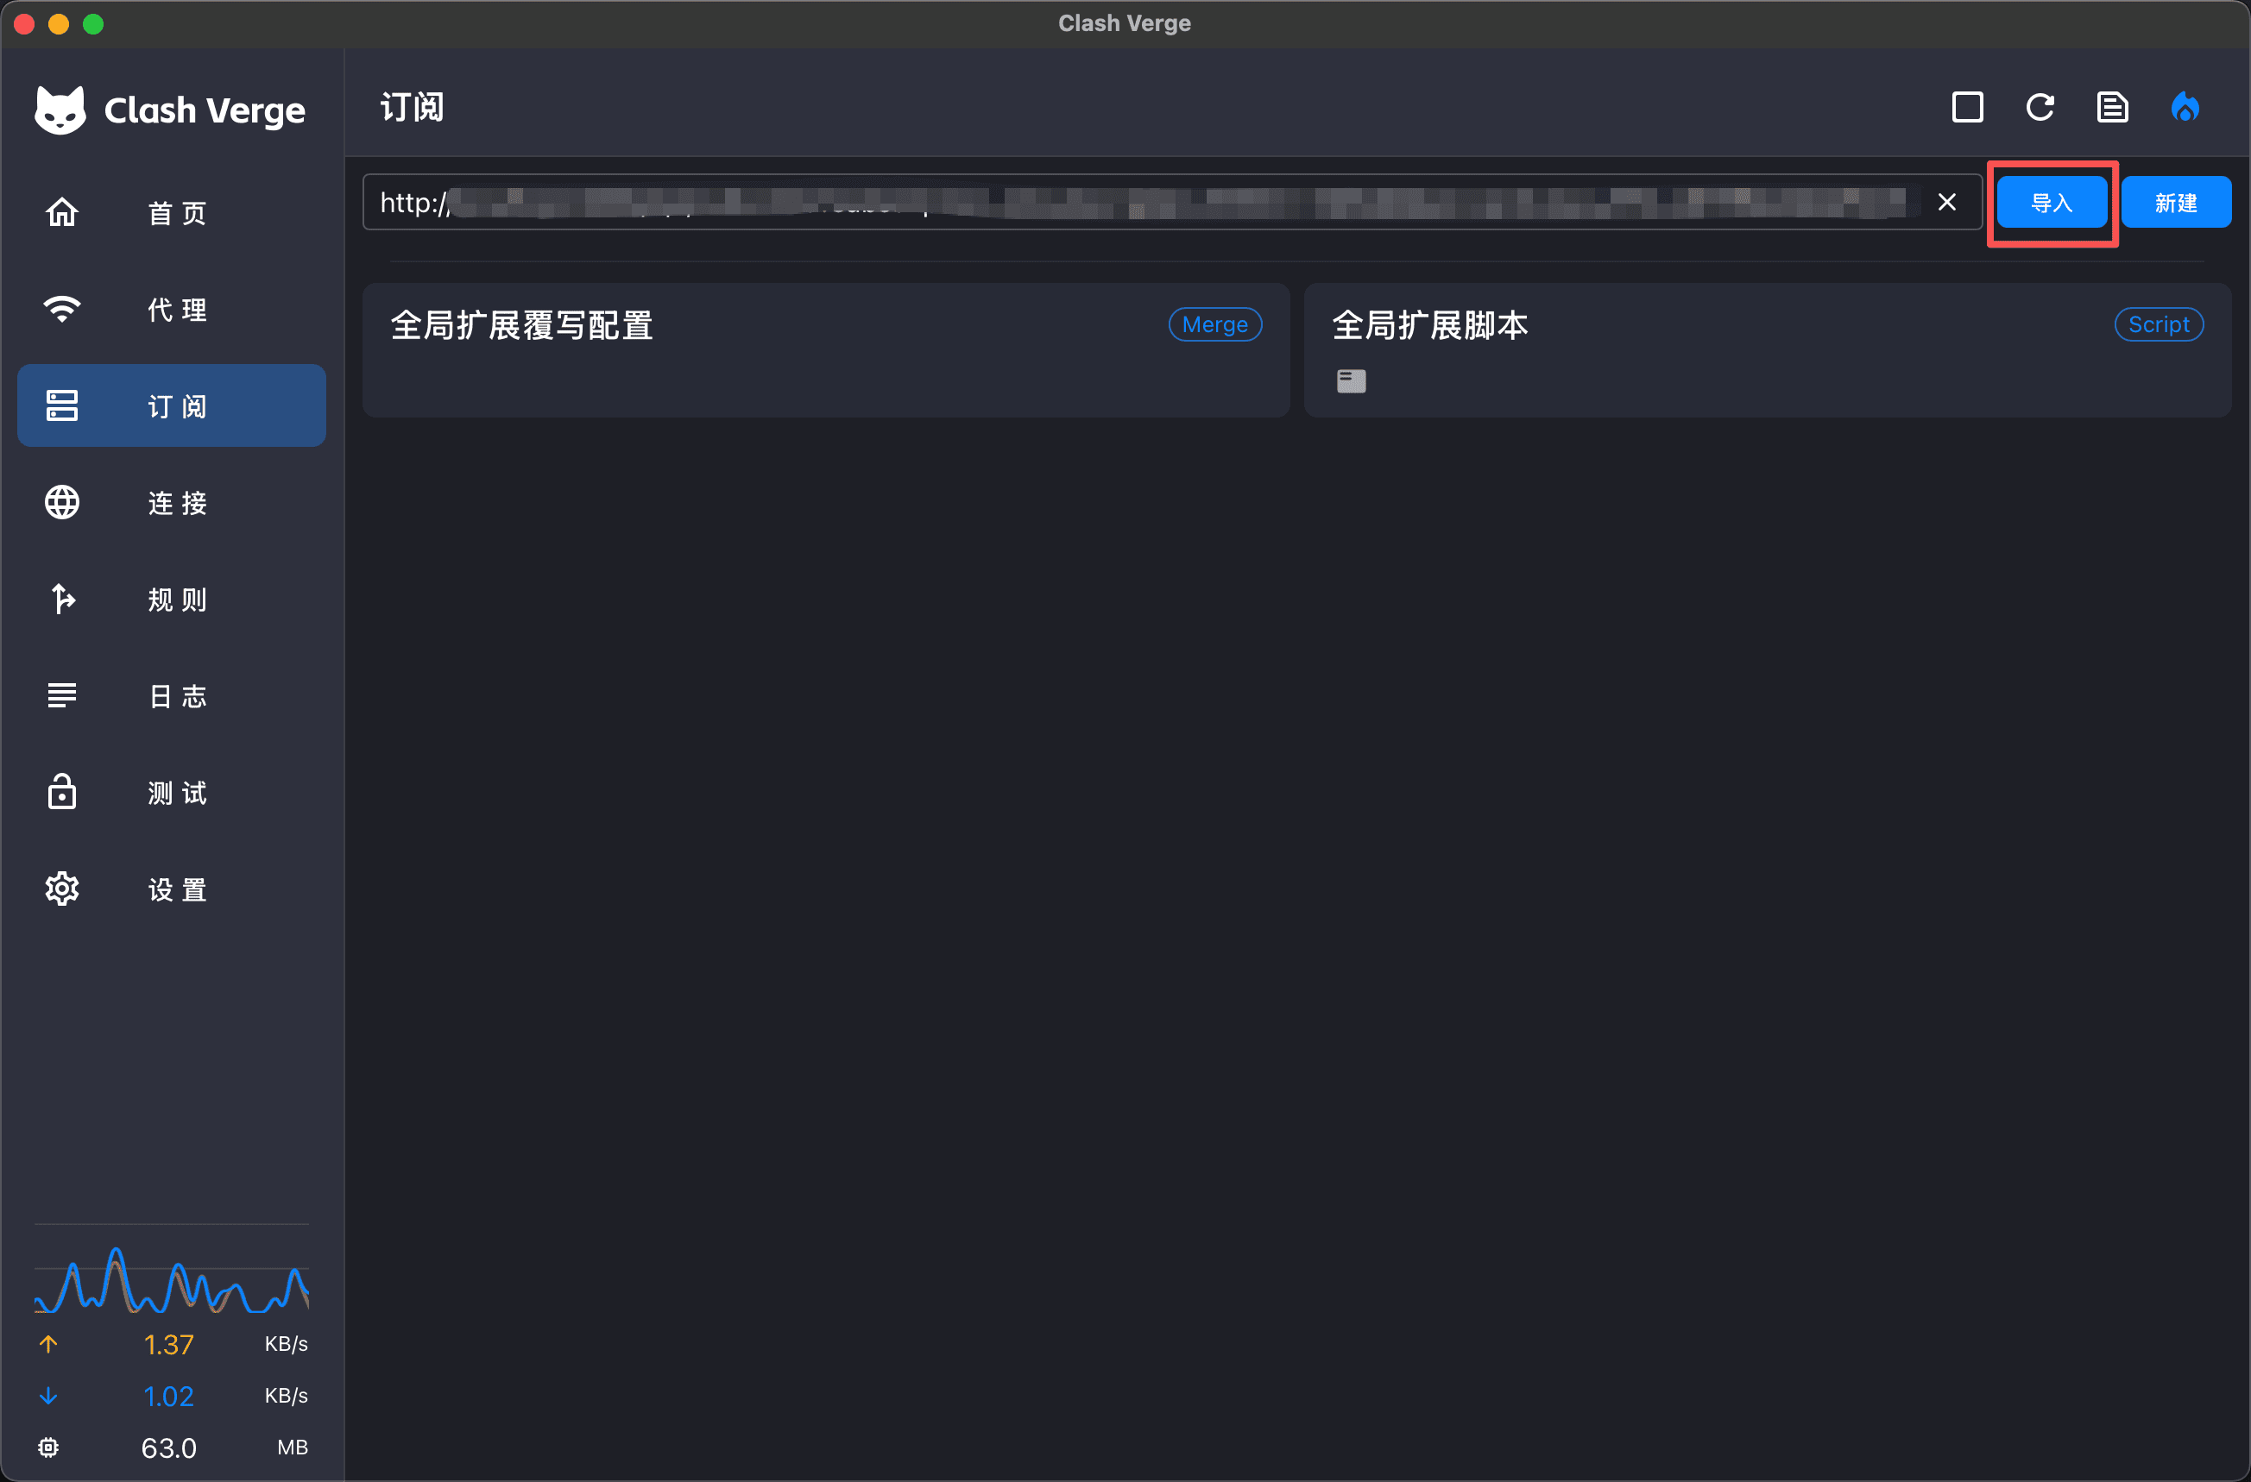Click the globe icon for 连接
The height and width of the screenshot is (1482, 2251).
pyautogui.click(x=62, y=502)
